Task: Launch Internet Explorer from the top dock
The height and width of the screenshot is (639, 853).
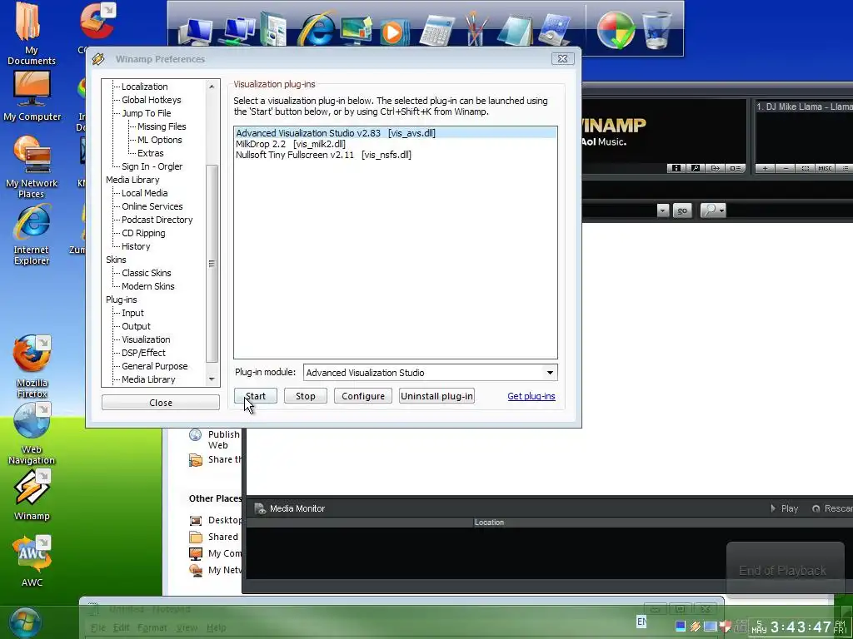Action: [x=317, y=29]
